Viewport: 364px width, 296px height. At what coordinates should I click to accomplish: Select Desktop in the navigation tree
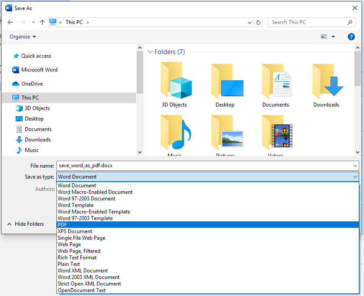pyautogui.click(x=30, y=119)
